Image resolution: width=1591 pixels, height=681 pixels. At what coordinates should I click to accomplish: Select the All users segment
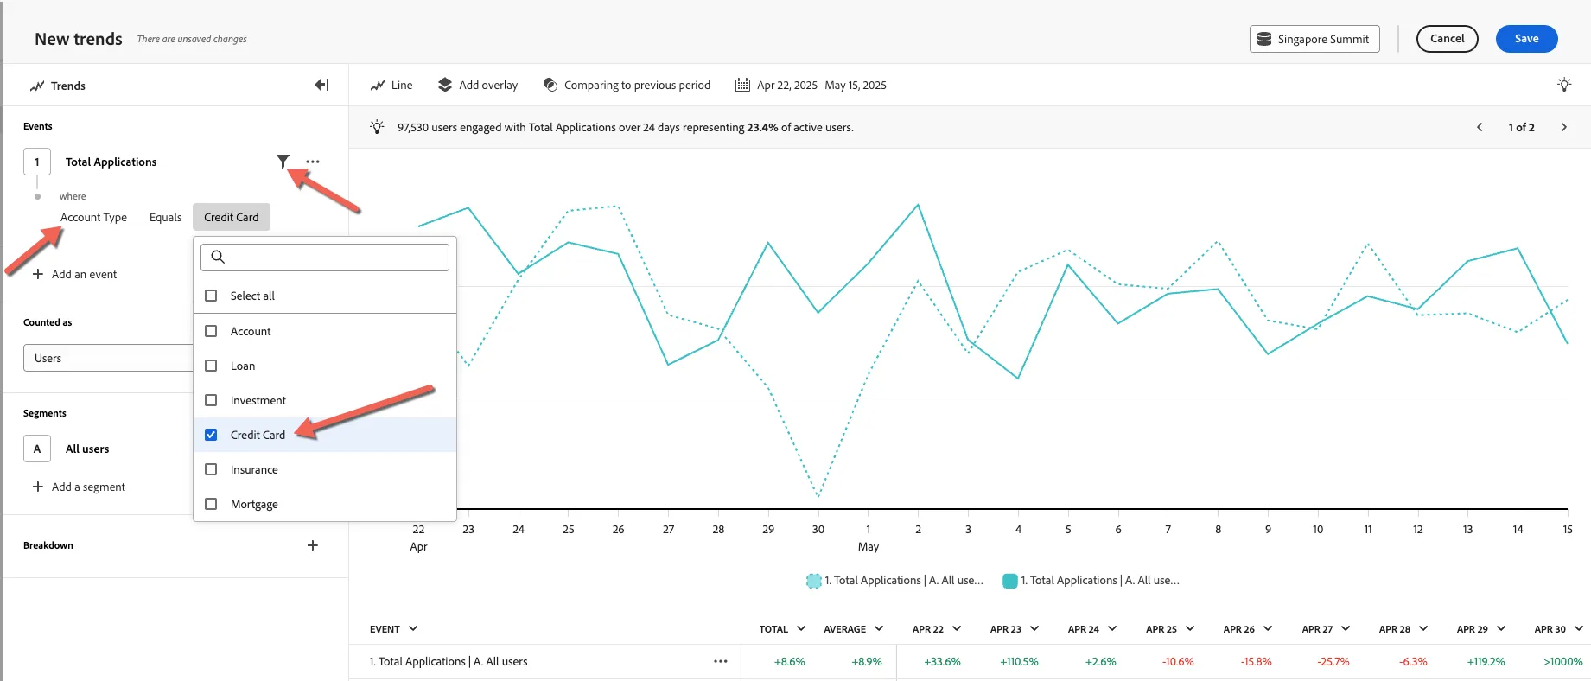click(x=87, y=449)
